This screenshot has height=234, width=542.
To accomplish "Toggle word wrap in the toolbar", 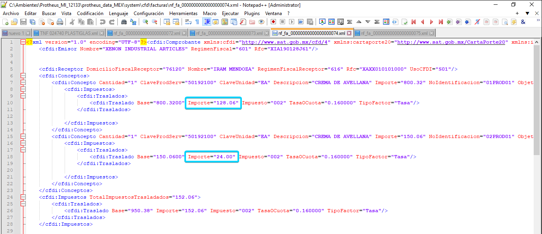I will coord(188,22).
